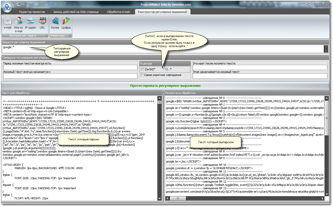Expand the 'Быстрые рег. выр-я' group launcher
The image size is (333, 207).
click(x=47, y=36)
